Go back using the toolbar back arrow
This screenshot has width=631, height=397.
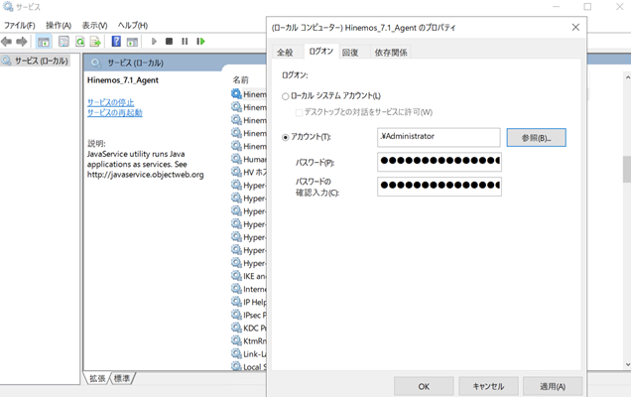(x=6, y=42)
